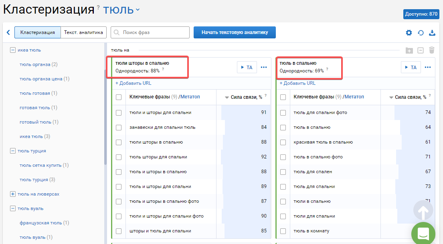
Task: Select 'тюль органза (2)' in sidebar
Action: point(38,64)
